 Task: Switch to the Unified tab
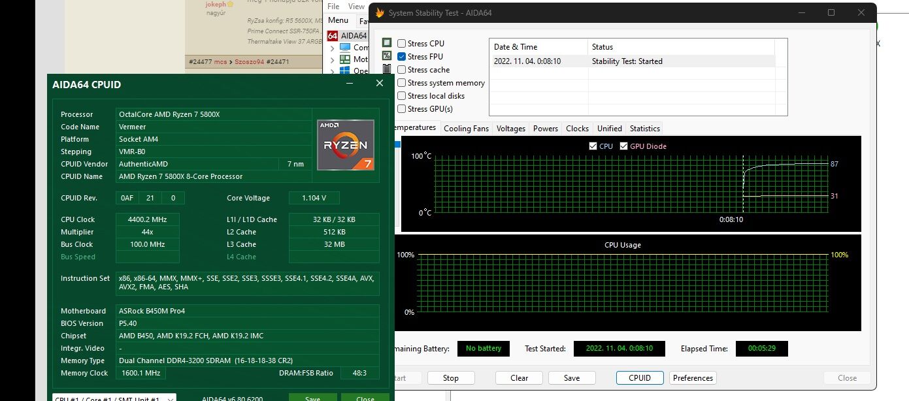point(610,129)
